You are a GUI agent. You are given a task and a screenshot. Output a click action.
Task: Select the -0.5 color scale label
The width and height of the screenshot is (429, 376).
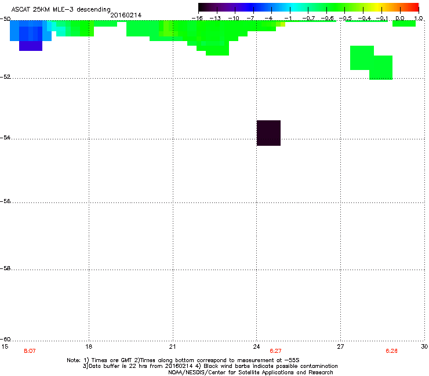tap(346, 19)
